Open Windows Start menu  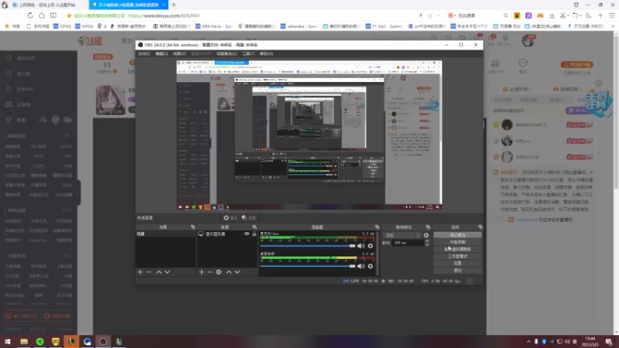pyautogui.click(x=8, y=341)
